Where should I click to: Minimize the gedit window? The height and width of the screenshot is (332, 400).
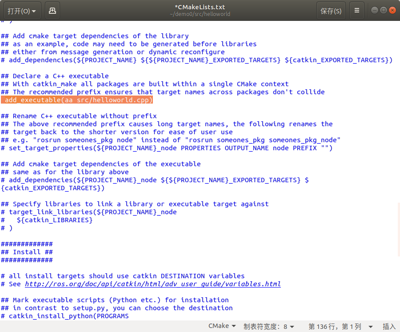375,9
